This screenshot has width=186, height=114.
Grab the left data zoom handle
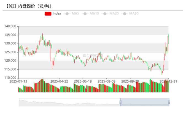tap(120, 102)
